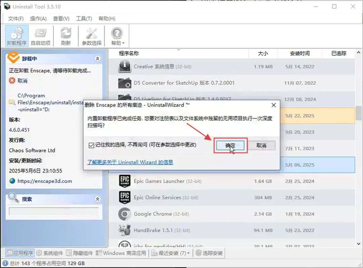
Task: Switch to the 应用程序 tab
Action: tap(20, 253)
